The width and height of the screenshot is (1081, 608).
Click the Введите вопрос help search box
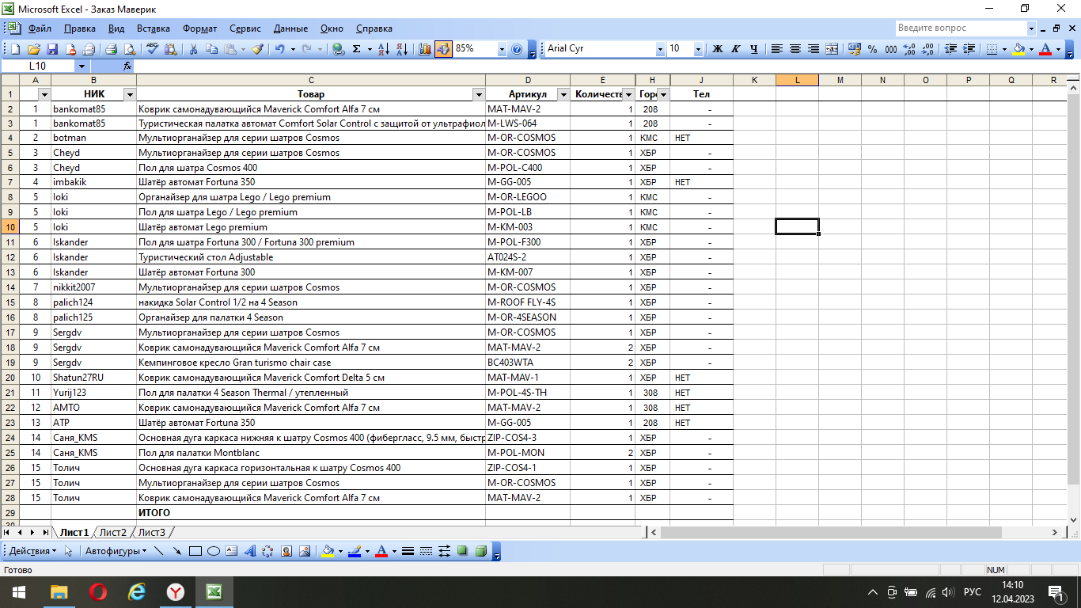[x=961, y=28]
